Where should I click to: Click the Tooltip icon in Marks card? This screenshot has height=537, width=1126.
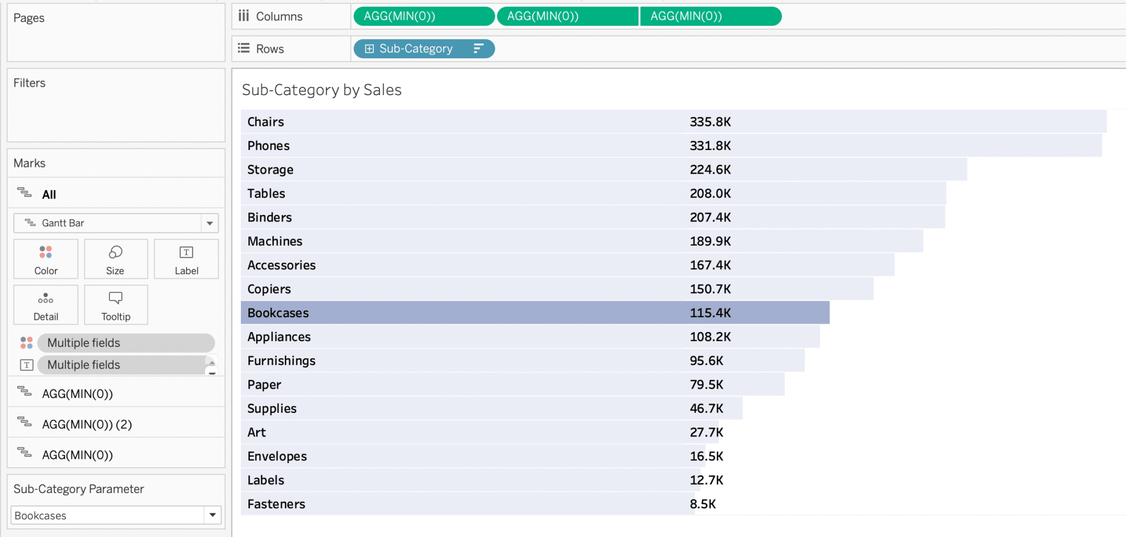(x=115, y=305)
